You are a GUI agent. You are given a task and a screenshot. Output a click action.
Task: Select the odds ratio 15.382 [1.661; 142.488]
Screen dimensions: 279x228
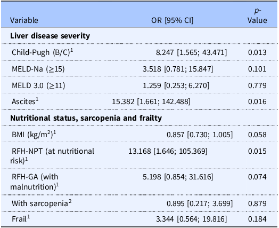click(151, 101)
